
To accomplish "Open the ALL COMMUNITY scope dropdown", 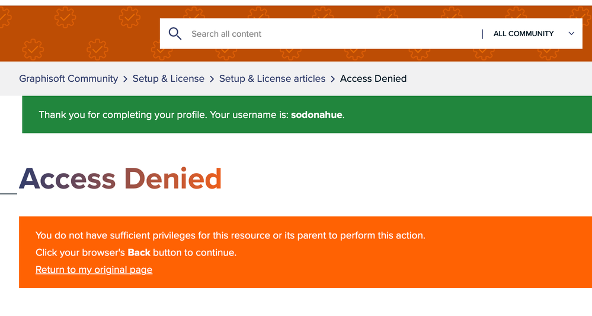I will click(x=523, y=34).
